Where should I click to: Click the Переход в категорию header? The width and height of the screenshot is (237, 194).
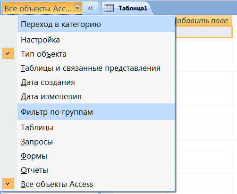point(96,24)
